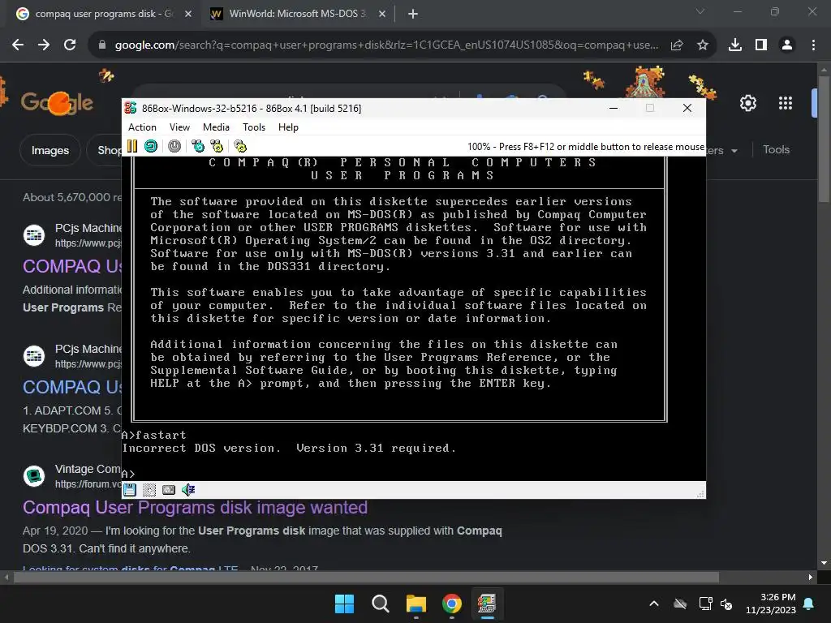Screen dimensions: 831x623
Task: Open the 86Box Media menu
Action: pos(216,127)
